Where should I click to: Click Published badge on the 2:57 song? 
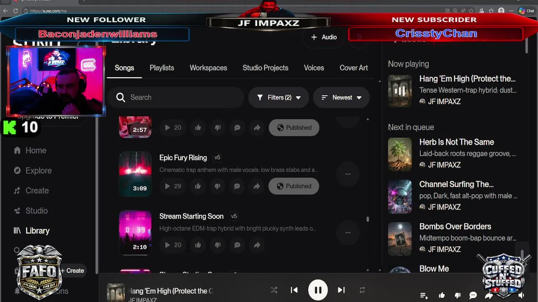[x=294, y=128]
